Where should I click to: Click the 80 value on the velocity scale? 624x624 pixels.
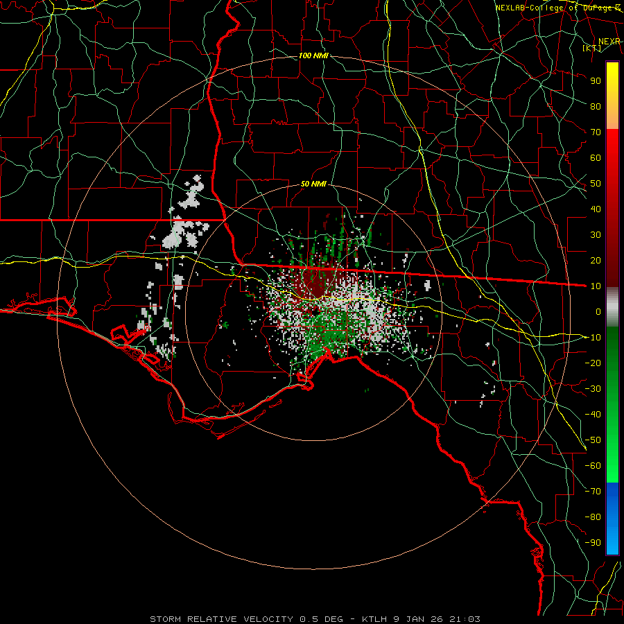[x=596, y=106]
